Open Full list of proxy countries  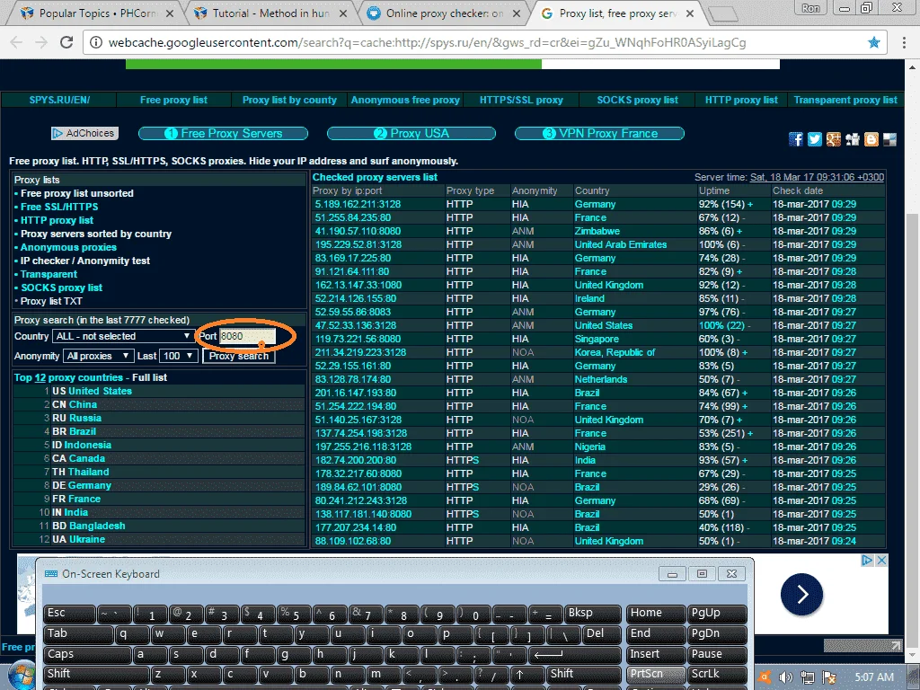[x=149, y=377]
